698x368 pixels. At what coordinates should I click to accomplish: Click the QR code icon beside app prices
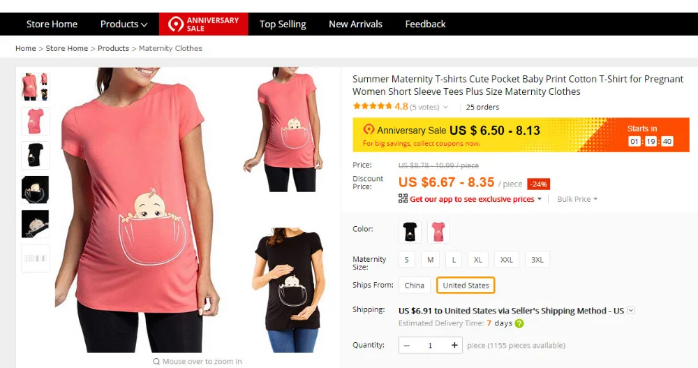click(x=403, y=199)
